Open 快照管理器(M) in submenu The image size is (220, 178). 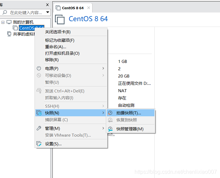pos(131,129)
